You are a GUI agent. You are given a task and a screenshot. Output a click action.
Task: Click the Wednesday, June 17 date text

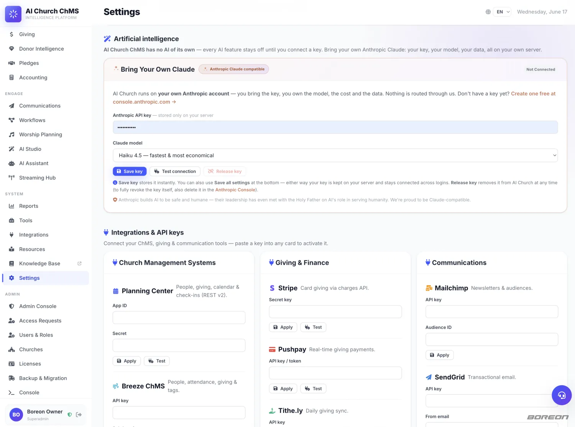[x=542, y=12]
